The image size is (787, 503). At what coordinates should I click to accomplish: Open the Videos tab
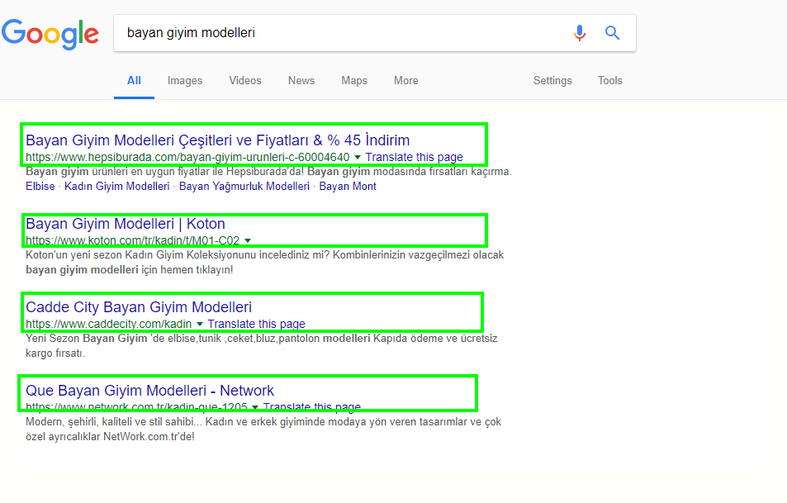pyautogui.click(x=245, y=80)
